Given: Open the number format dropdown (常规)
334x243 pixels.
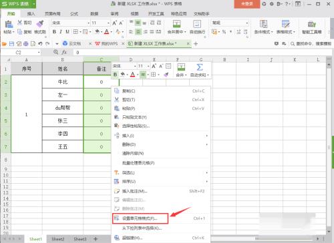Looking at the screenshot, I should click(247, 23).
